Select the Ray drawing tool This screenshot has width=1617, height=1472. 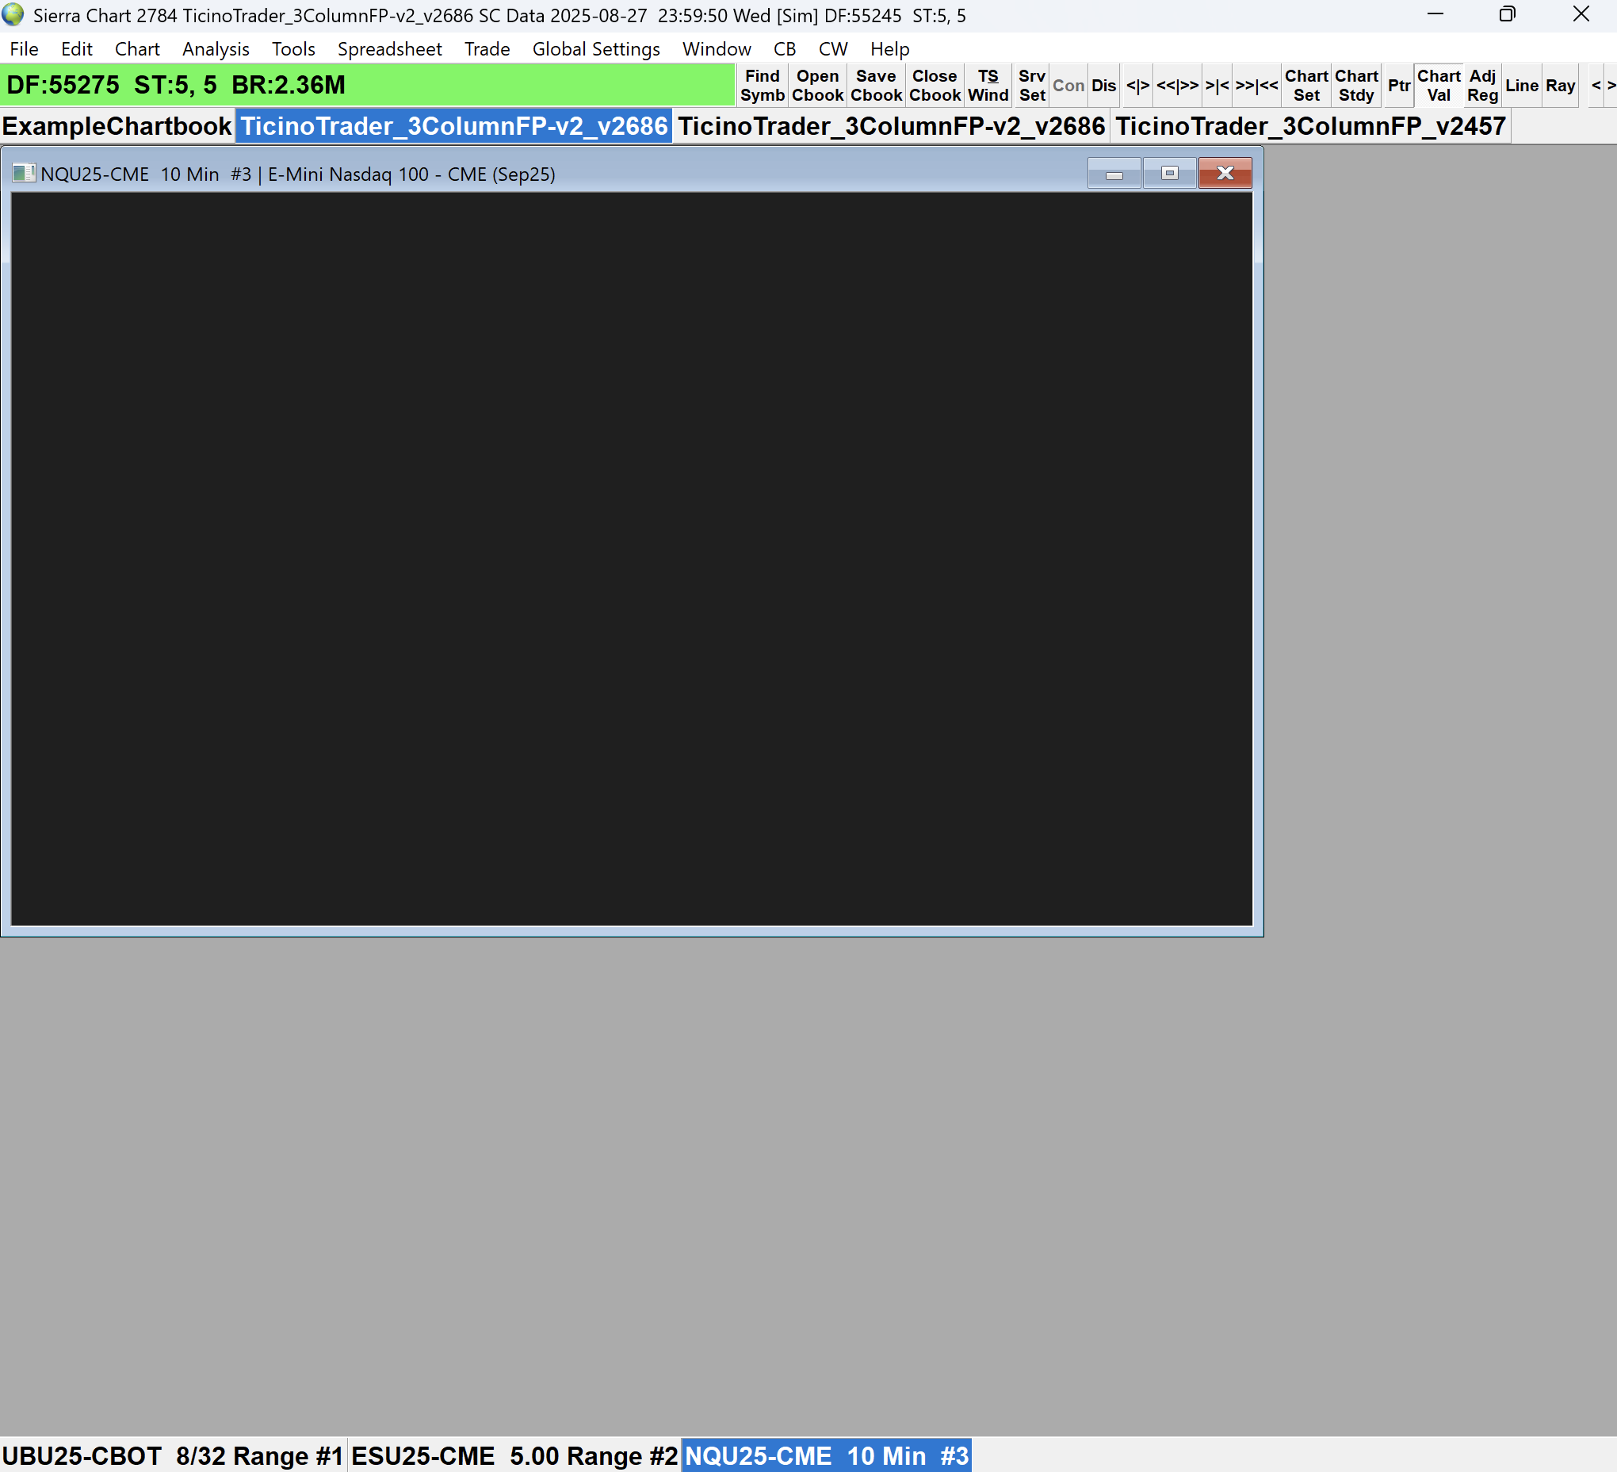coord(1559,85)
